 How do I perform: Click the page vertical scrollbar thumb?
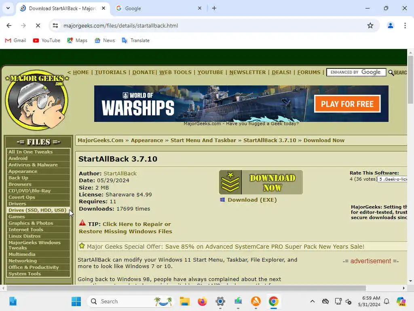point(410,79)
